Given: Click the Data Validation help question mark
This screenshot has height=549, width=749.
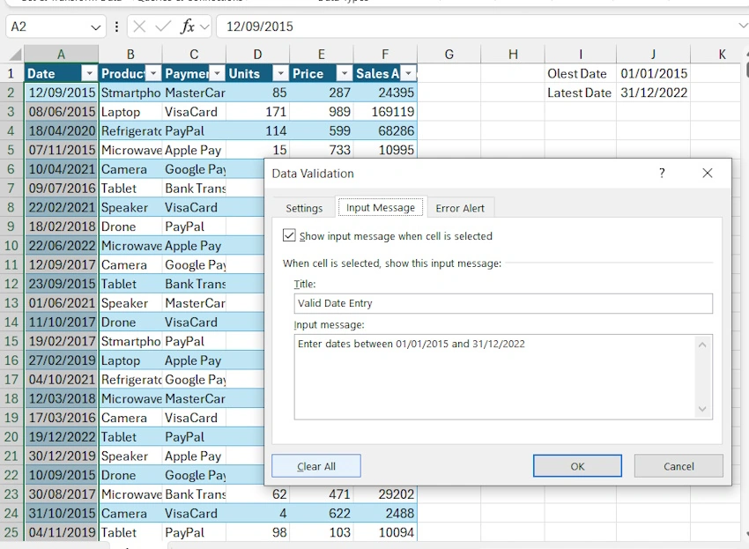Looking at the screenshot, I should click(x=662, y=173).
